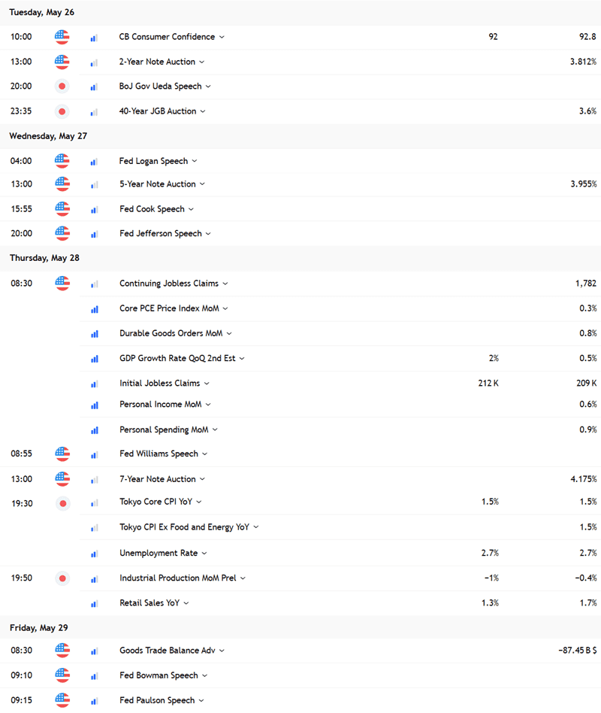Open the Personal Spending MoM event
601x713 pixels.
tap(164, 429)
